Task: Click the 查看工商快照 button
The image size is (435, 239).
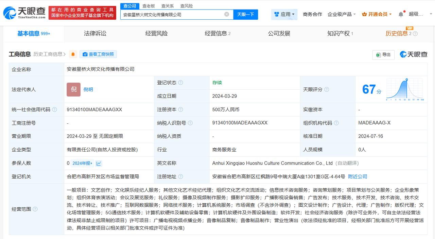Action: point(98,54)
